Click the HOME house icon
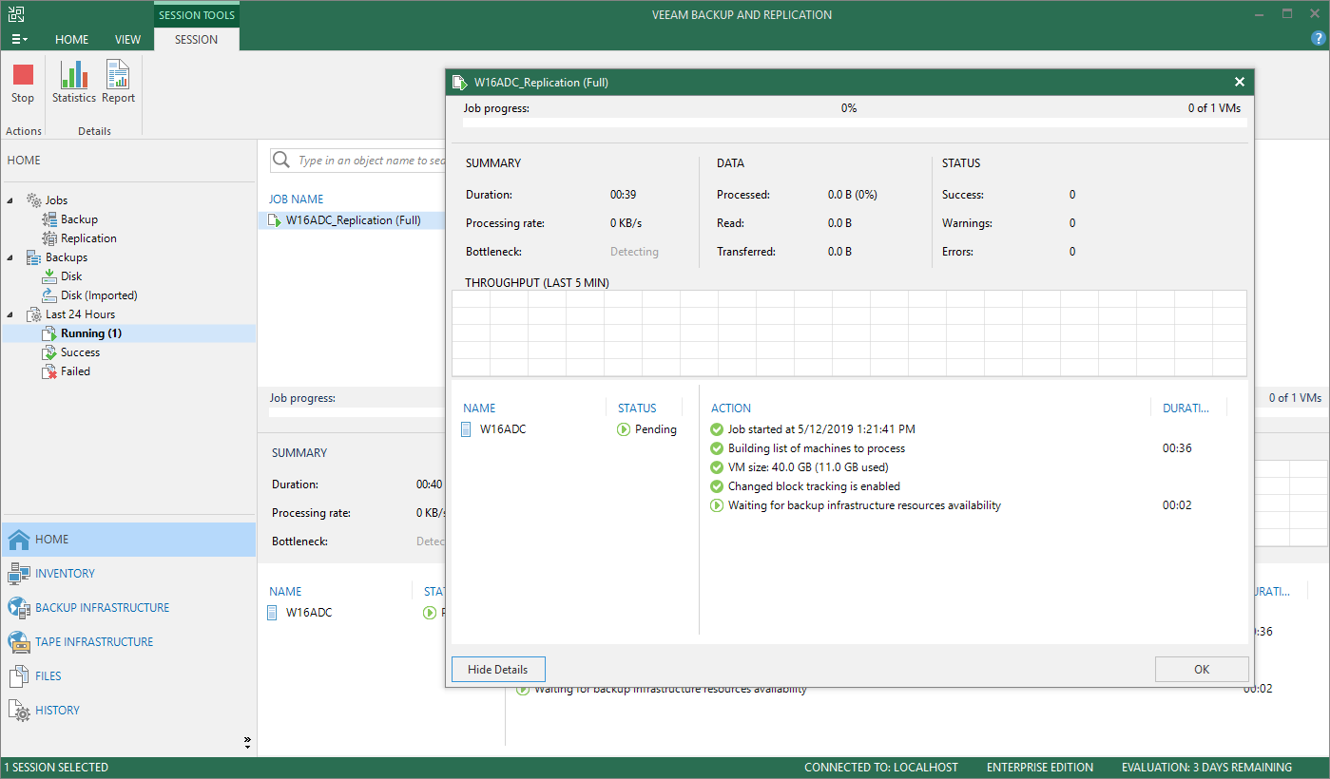1330x779 pixels. coord(19,540)
